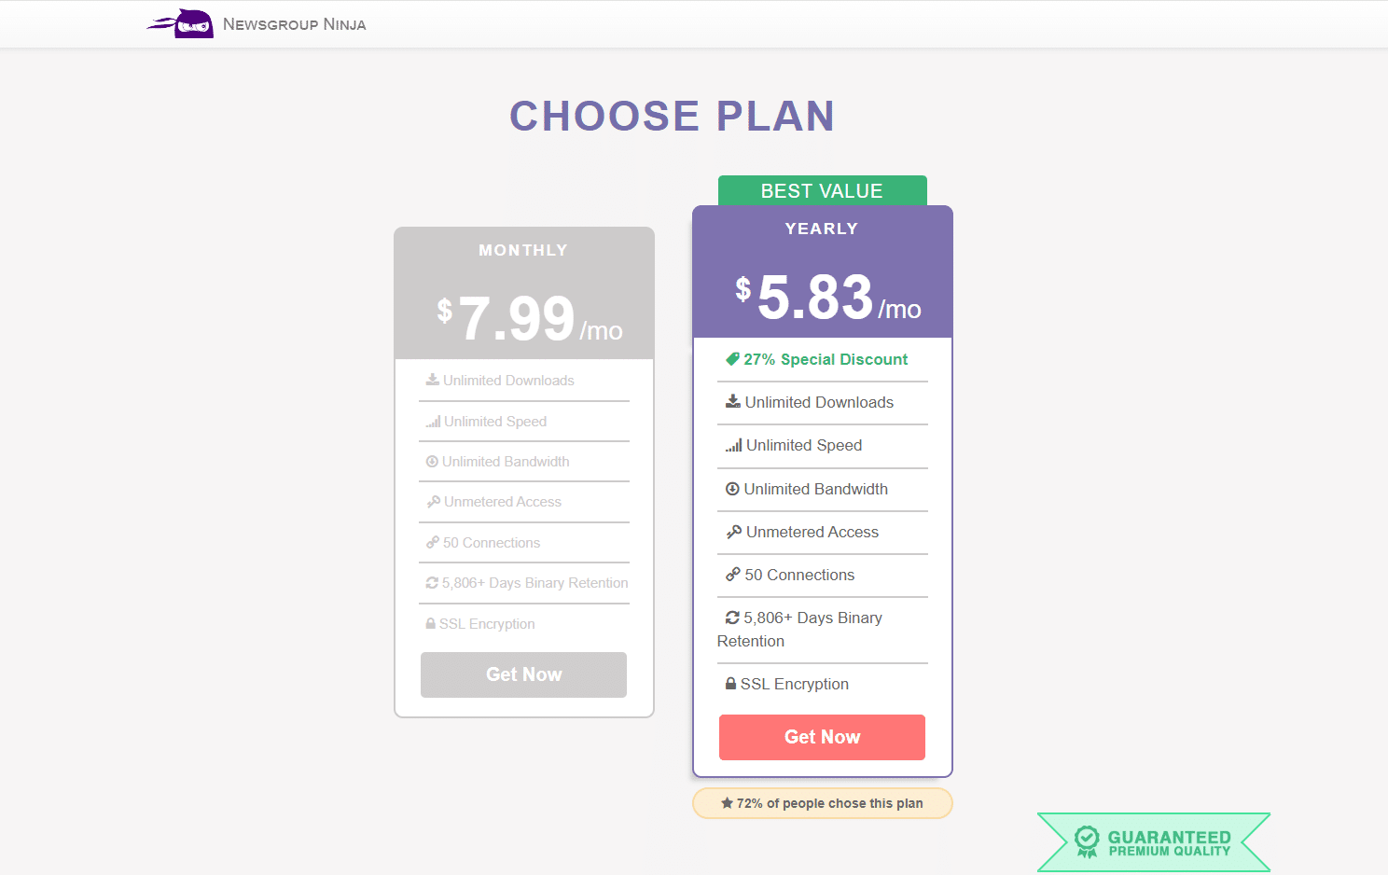Click the download icon beside Unlimited Downloads
Viewport: 1388px width, 875px height.
click(x=733, y=401)
